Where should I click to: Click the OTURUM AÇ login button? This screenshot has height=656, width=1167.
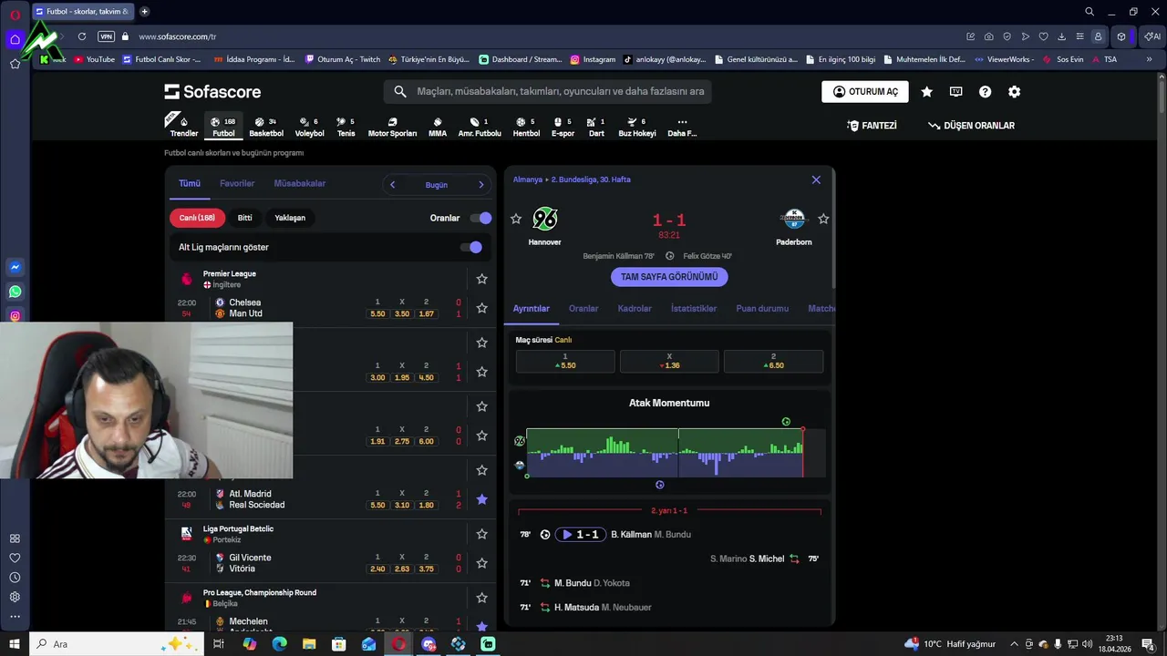pos(865,92)
